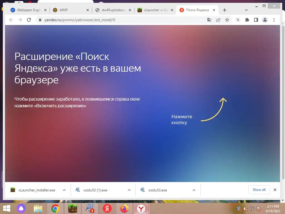Open Chrome's three-dot menu
Image resolution: width=285 pixels, height=214 pixels.
point(274,20)
